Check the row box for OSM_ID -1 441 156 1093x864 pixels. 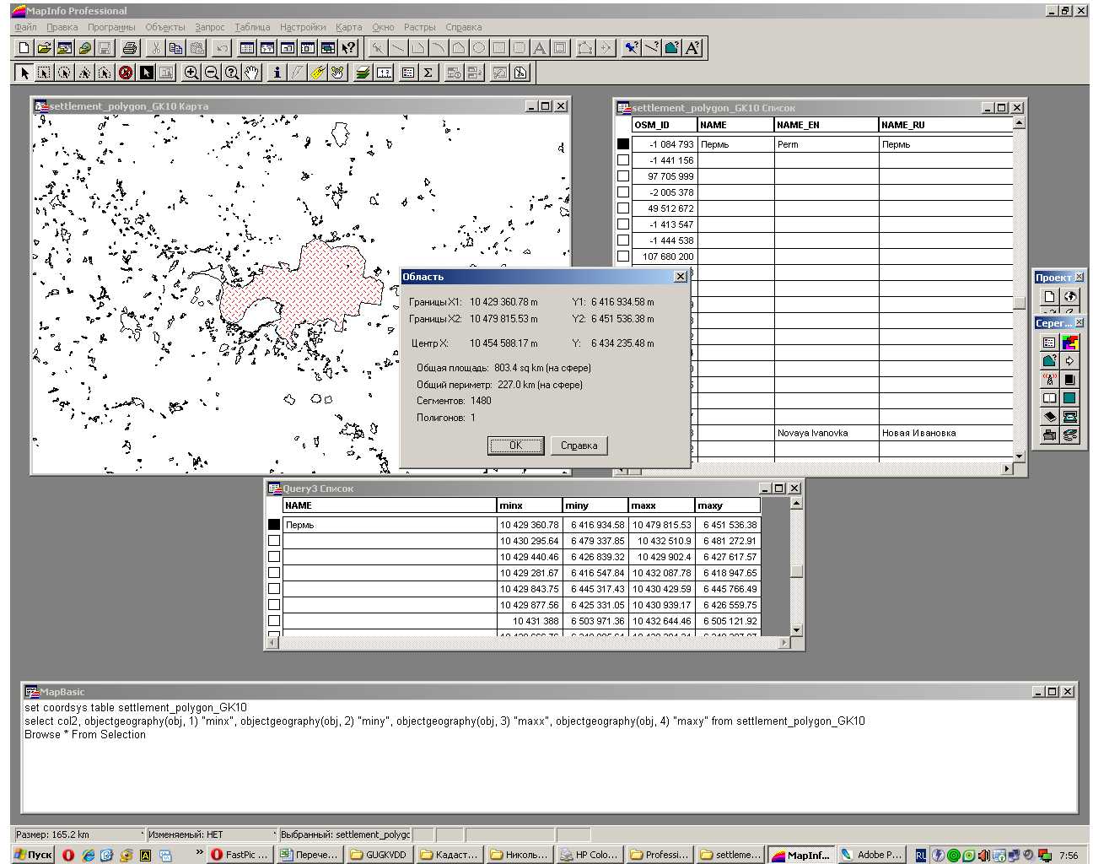[623, 160]
